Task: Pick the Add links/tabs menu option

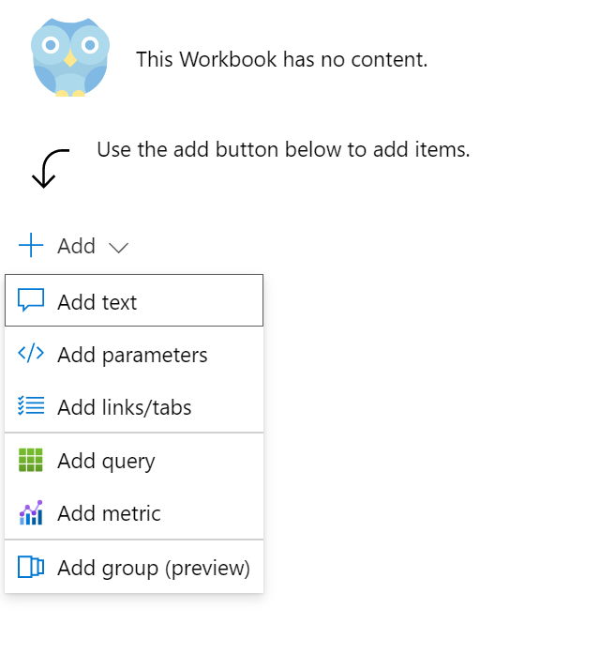Action: click(x=125, y=407)
